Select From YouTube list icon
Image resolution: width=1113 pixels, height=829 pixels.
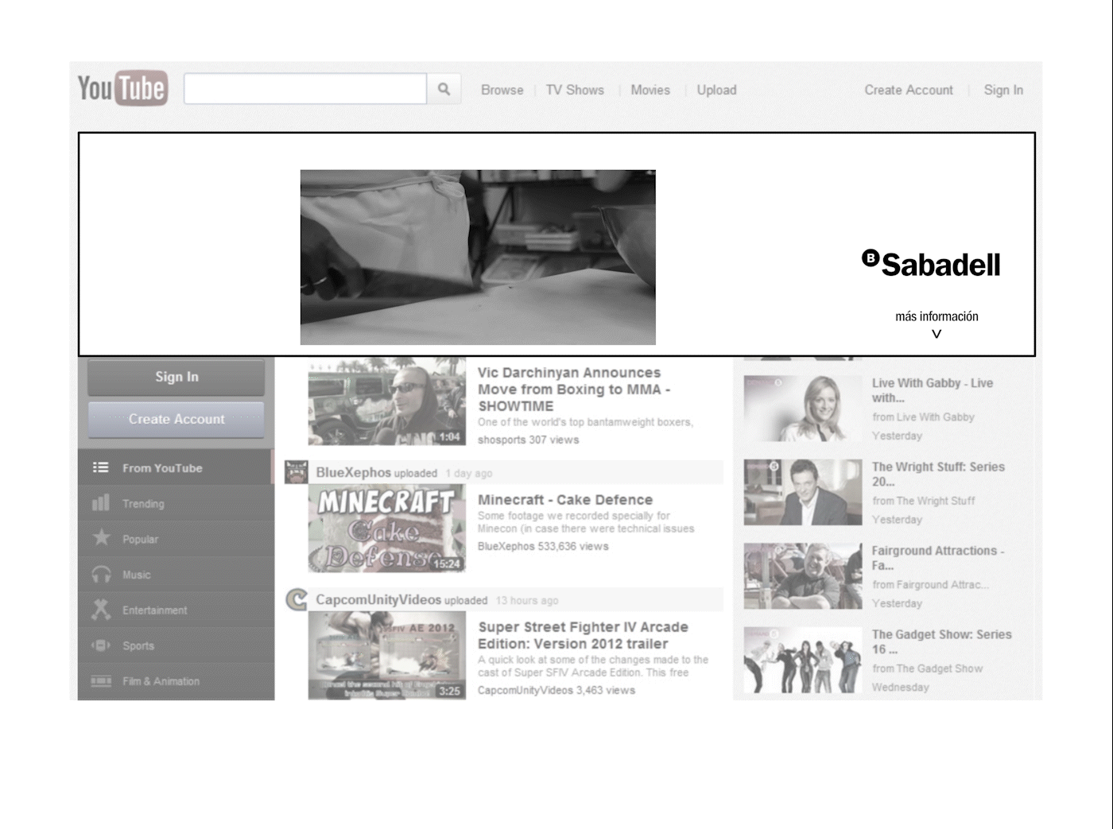[x=100, y=467]
